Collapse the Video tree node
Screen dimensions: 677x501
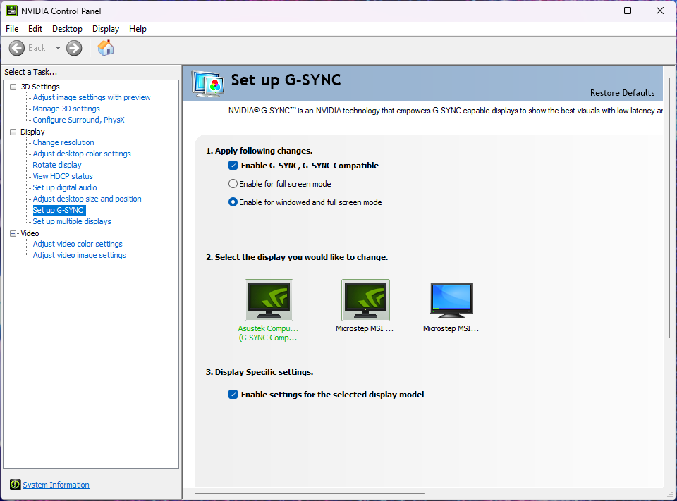tap(13, 233)
